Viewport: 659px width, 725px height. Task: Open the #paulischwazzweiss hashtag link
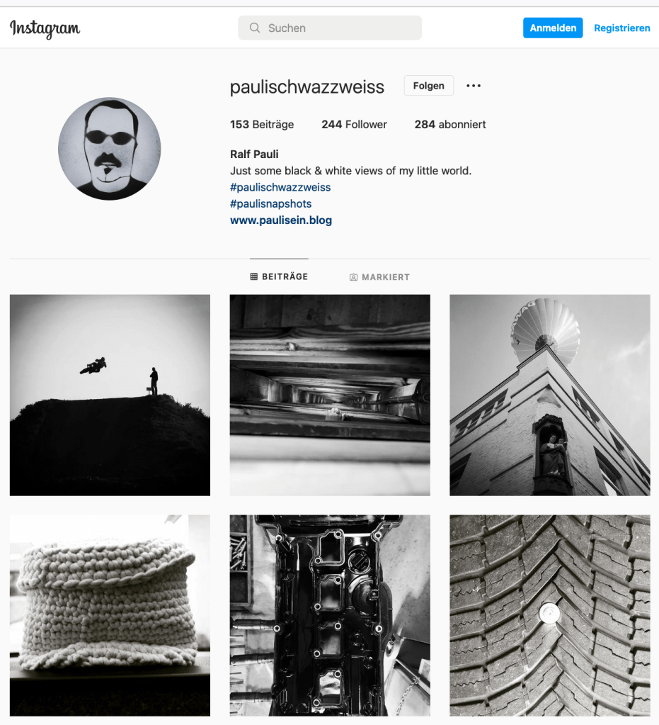pyautogui.click(x=280, y=187)
